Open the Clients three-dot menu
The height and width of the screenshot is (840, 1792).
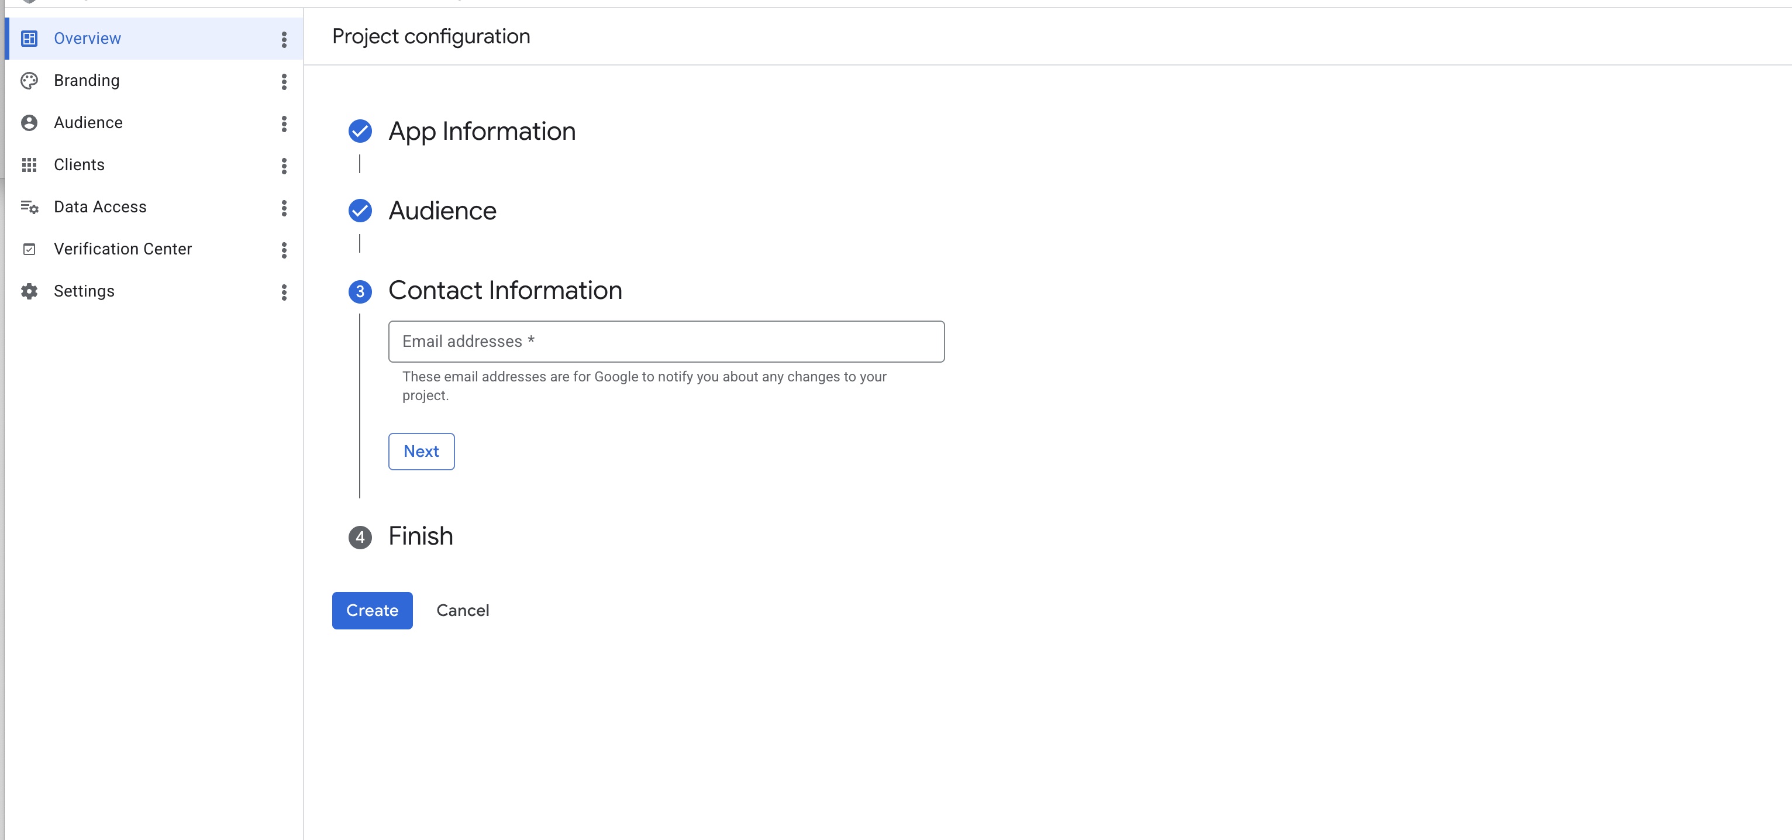tap(284, 166)
